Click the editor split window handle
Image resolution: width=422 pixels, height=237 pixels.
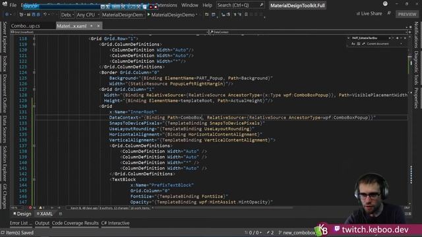point(410,32)
